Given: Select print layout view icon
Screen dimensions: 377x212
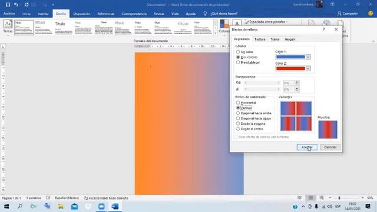Looking at the screenshot, I should 310,198.
